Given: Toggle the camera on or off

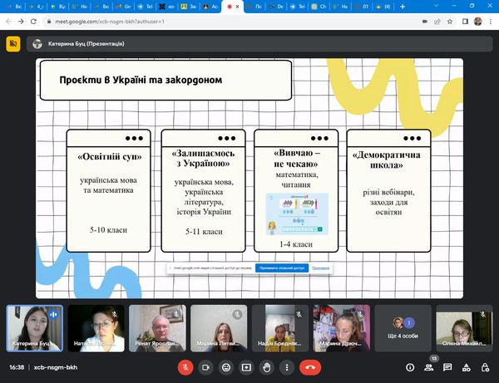Looking at the screenshot, I should pos(206,366).
